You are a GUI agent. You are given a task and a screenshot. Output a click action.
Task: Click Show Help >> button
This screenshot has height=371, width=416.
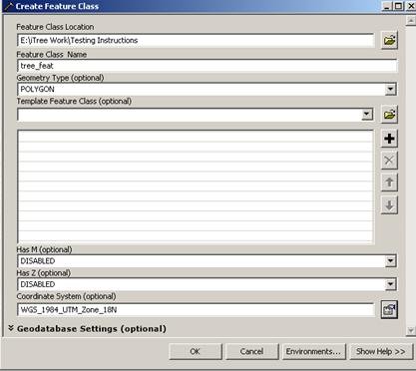click(381, 351)
